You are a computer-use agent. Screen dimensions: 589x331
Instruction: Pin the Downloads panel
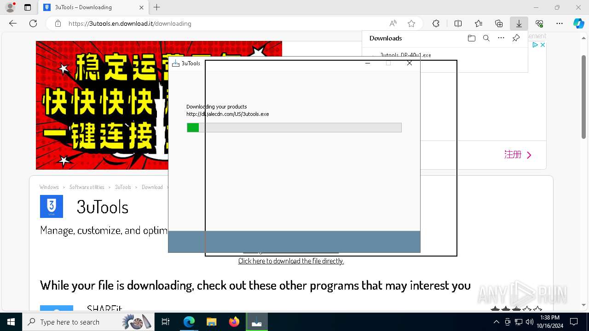(x=516, y=38)
